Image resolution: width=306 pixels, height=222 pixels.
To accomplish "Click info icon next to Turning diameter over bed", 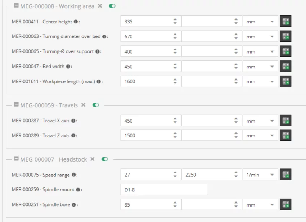I will [x=104, y=37].
